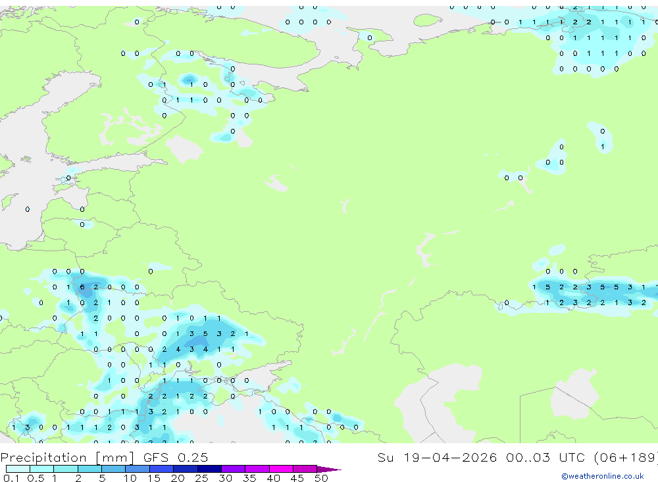658x482 pixels.
Task: Click the 0.1–0.5 mm legend color box
Action: click(x=18, y=469)
